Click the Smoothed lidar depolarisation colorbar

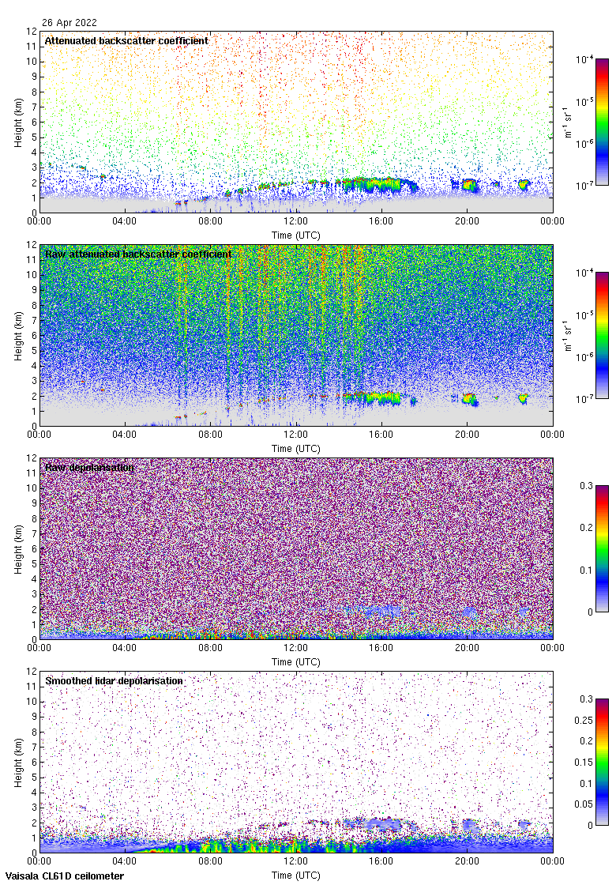point(602,762)
